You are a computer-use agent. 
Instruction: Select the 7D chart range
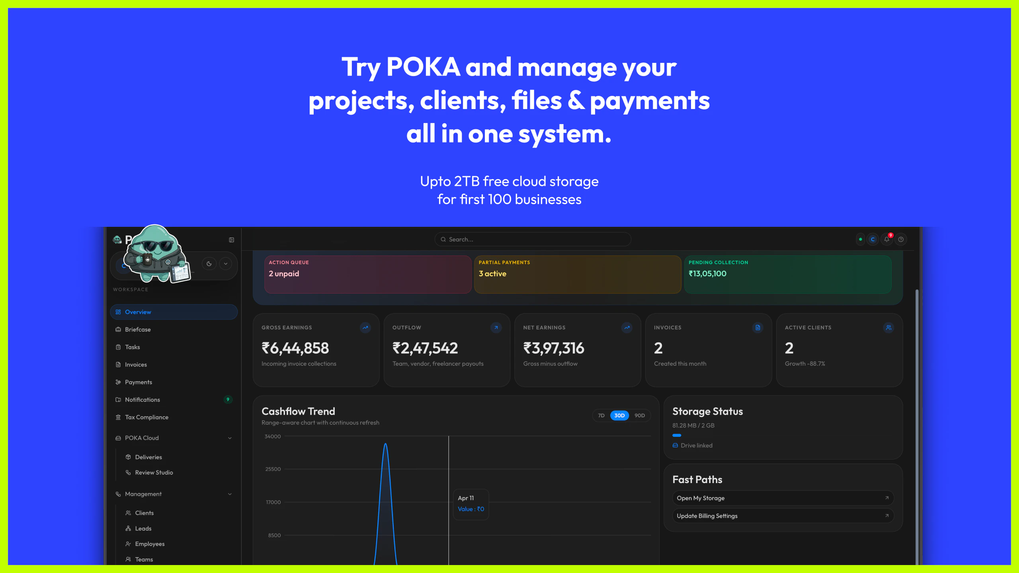pos(601,415)
